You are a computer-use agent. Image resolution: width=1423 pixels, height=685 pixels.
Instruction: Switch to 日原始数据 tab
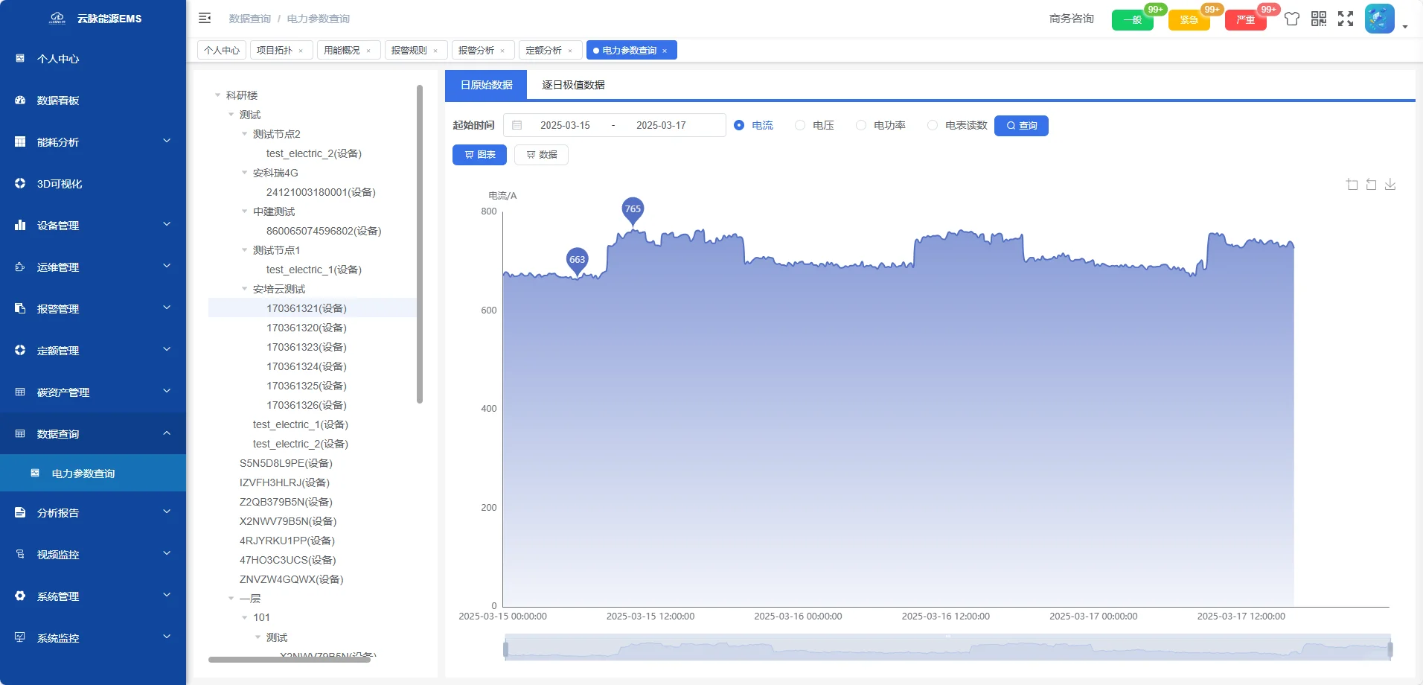pos(486,85)
